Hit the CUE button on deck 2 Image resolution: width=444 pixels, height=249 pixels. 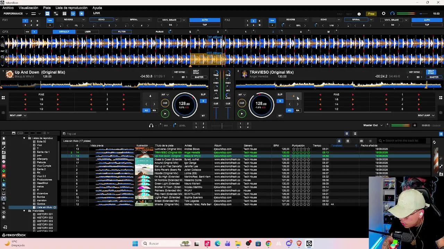coord(242,103)
